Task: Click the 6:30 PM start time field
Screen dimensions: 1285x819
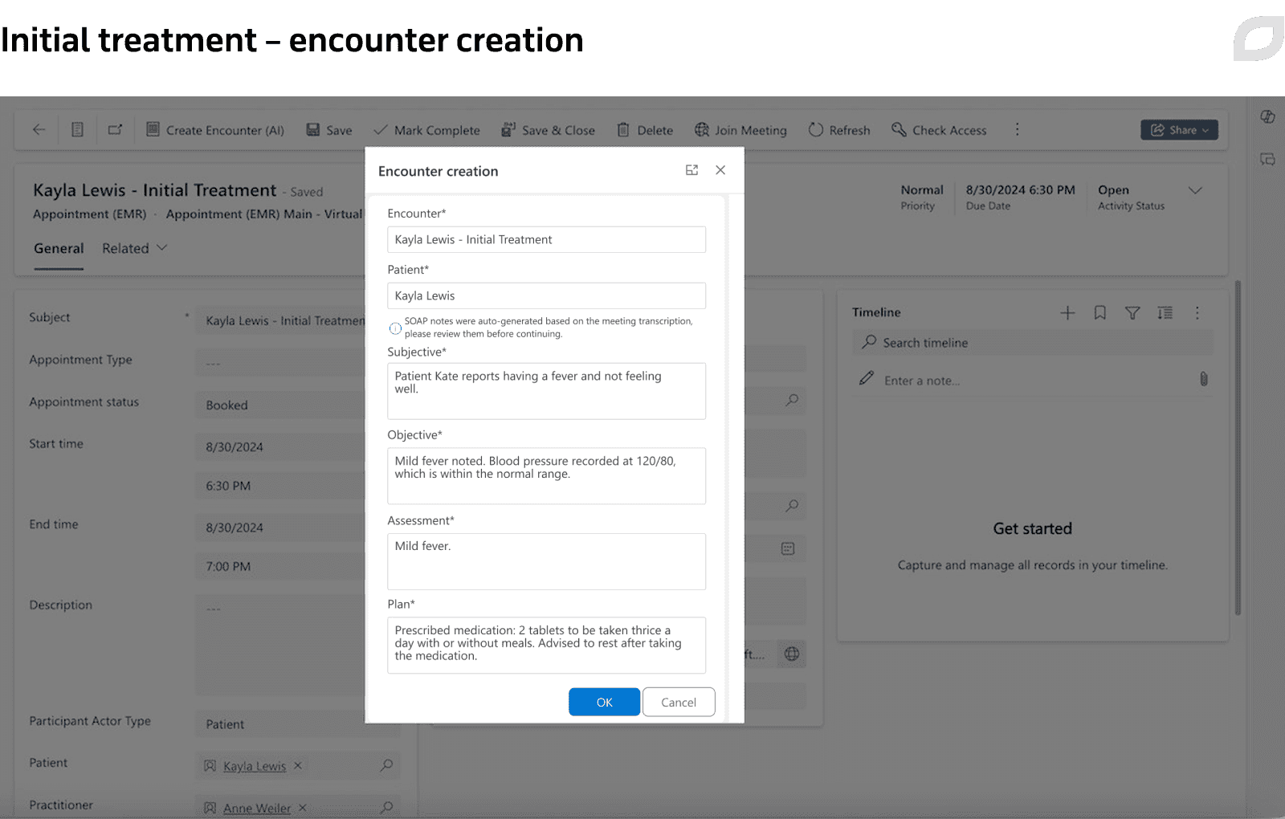Action: click(x=280, y=486)
